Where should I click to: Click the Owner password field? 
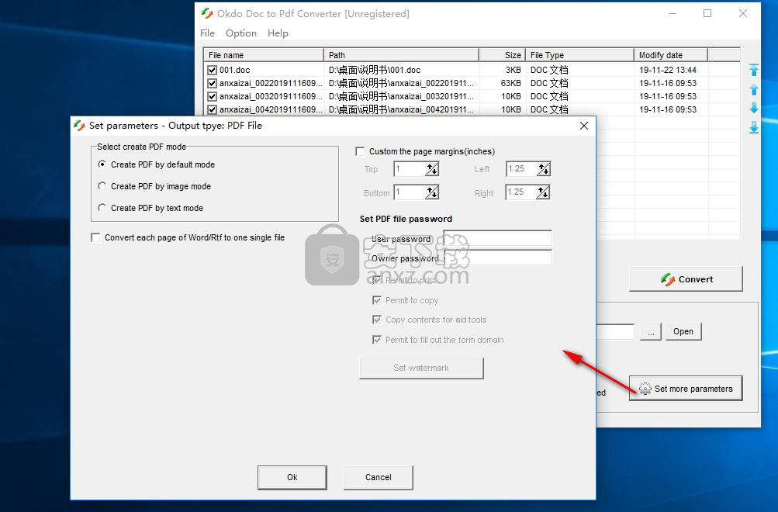coord(498,258)
